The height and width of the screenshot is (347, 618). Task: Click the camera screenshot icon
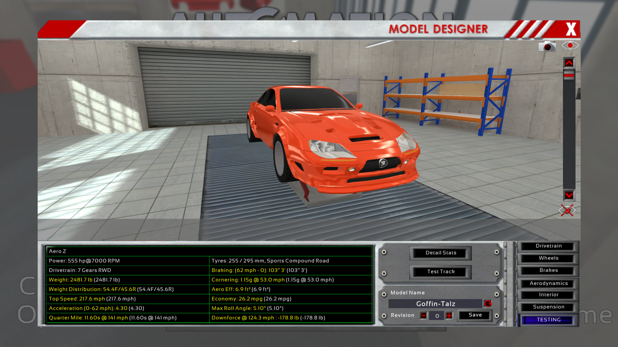[547, 46]
